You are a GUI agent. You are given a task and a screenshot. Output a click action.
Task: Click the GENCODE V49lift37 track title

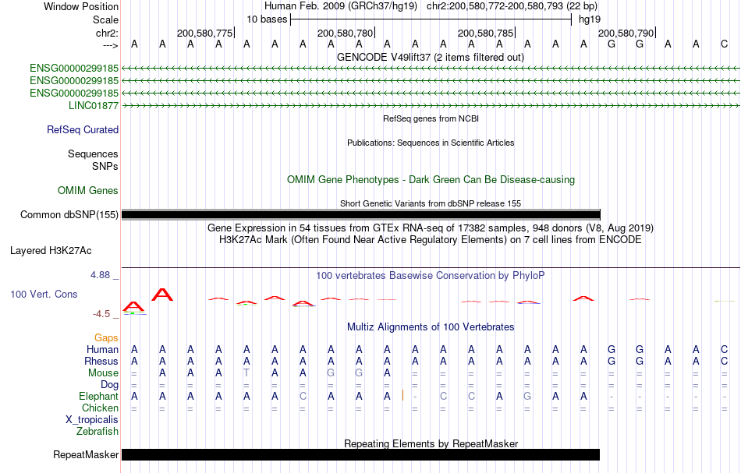point(430,57)
